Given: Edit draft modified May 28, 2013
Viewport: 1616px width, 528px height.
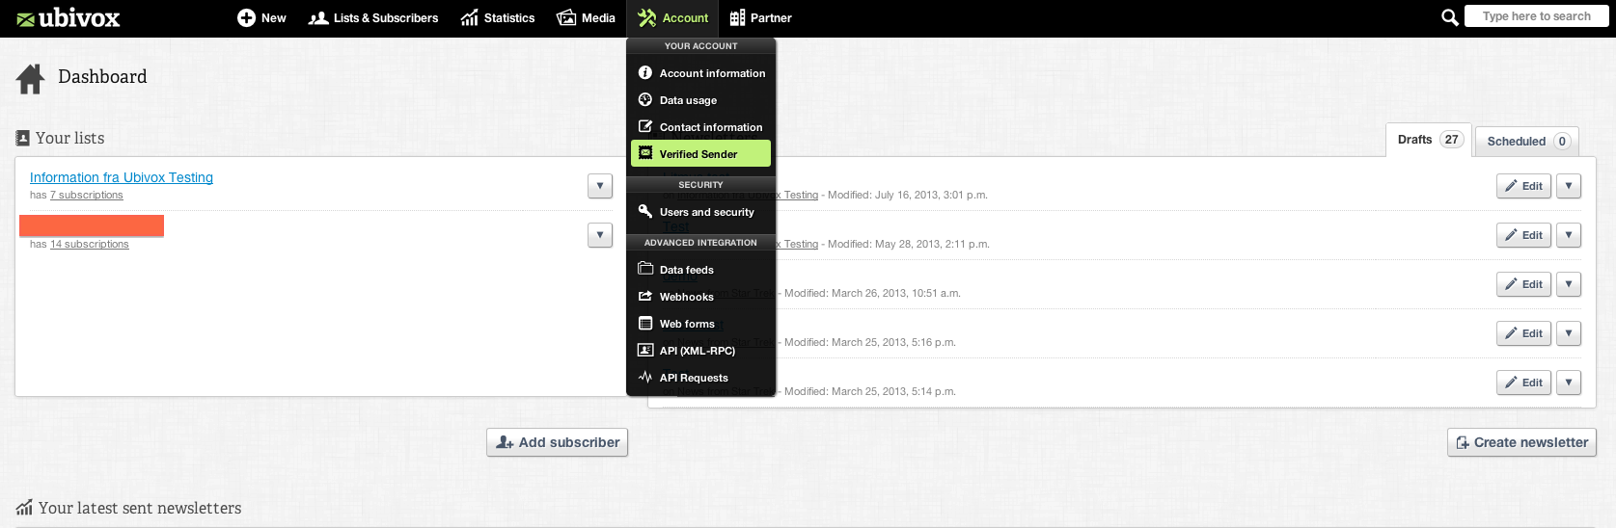Looking at the screenshot, I should (x=1523, y=235).
